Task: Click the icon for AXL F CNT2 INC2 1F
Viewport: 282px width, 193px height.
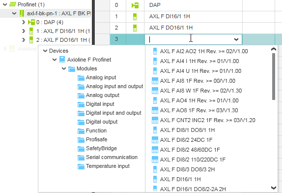Action: [x=155, y=120]
